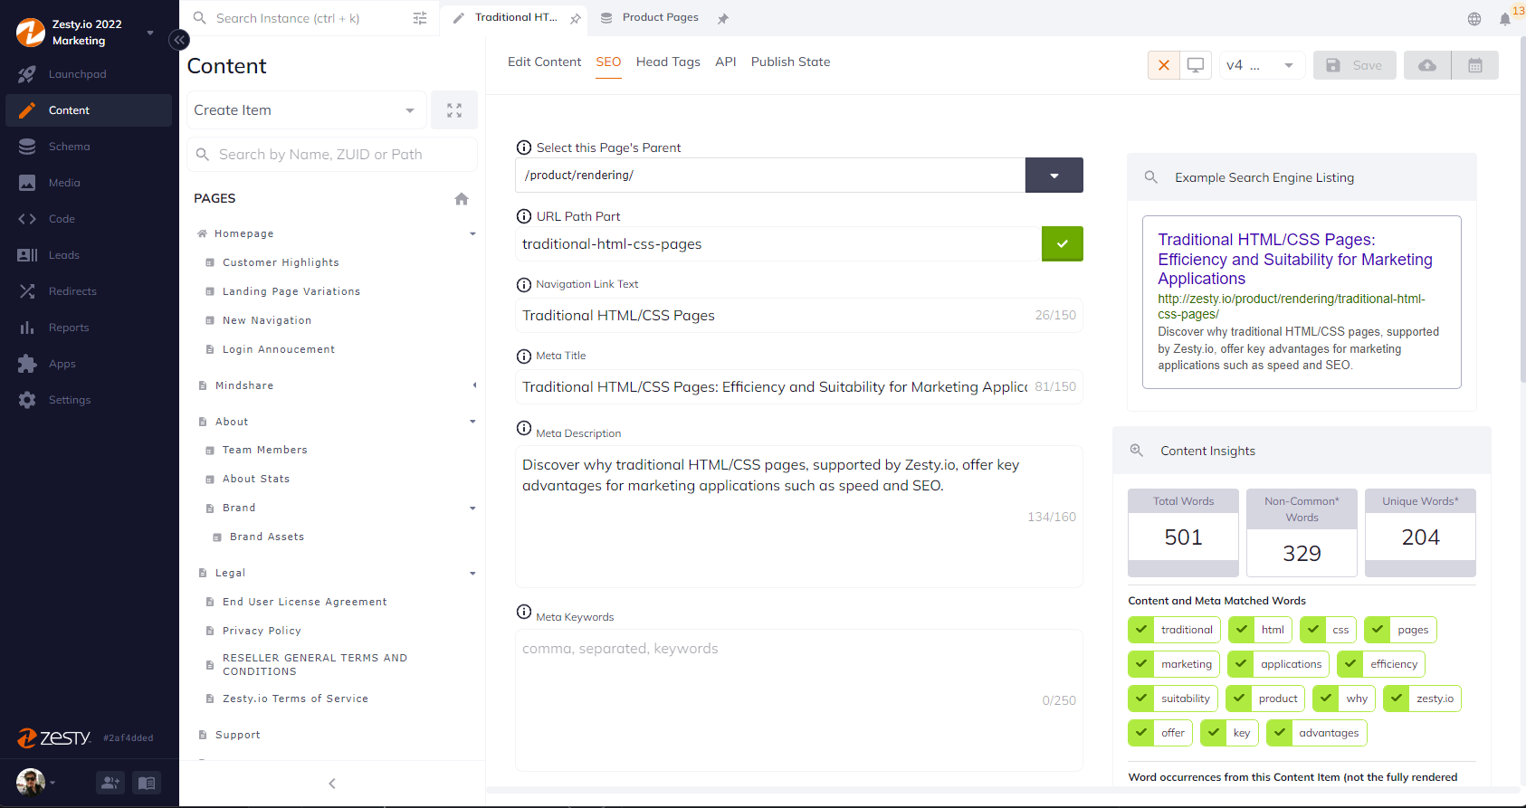Open the notifications bell
This screenshot has width=1526, height=808.
pyautogui.click(x=1504, y=19)
